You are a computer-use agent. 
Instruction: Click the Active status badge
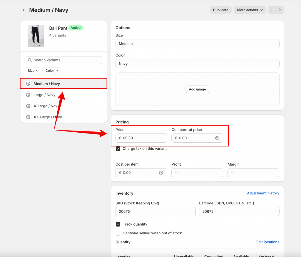[76, 28]
